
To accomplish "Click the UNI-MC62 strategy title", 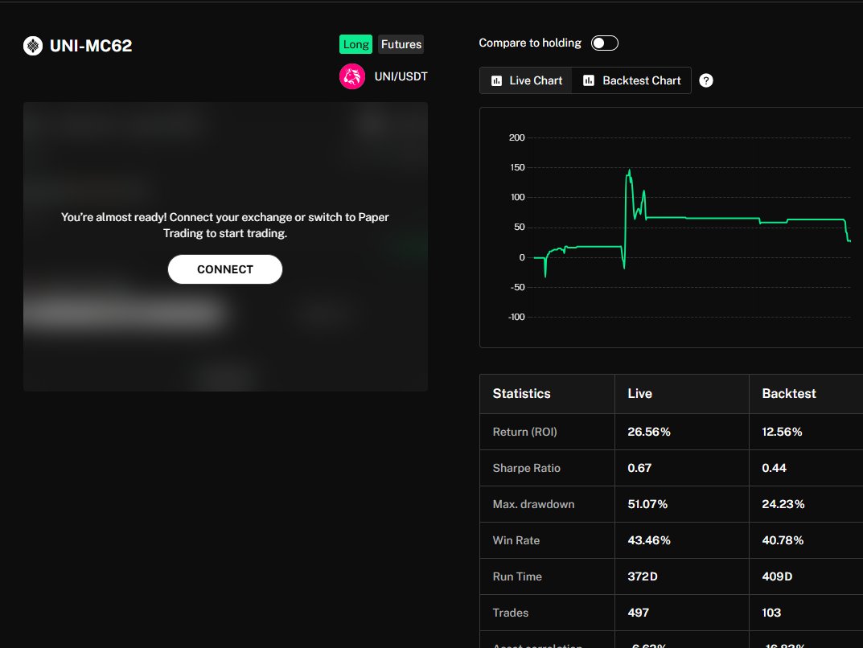I will coord(91,46).
